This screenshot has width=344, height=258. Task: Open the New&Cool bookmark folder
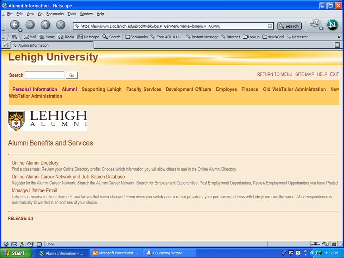(x=273, y=37)
